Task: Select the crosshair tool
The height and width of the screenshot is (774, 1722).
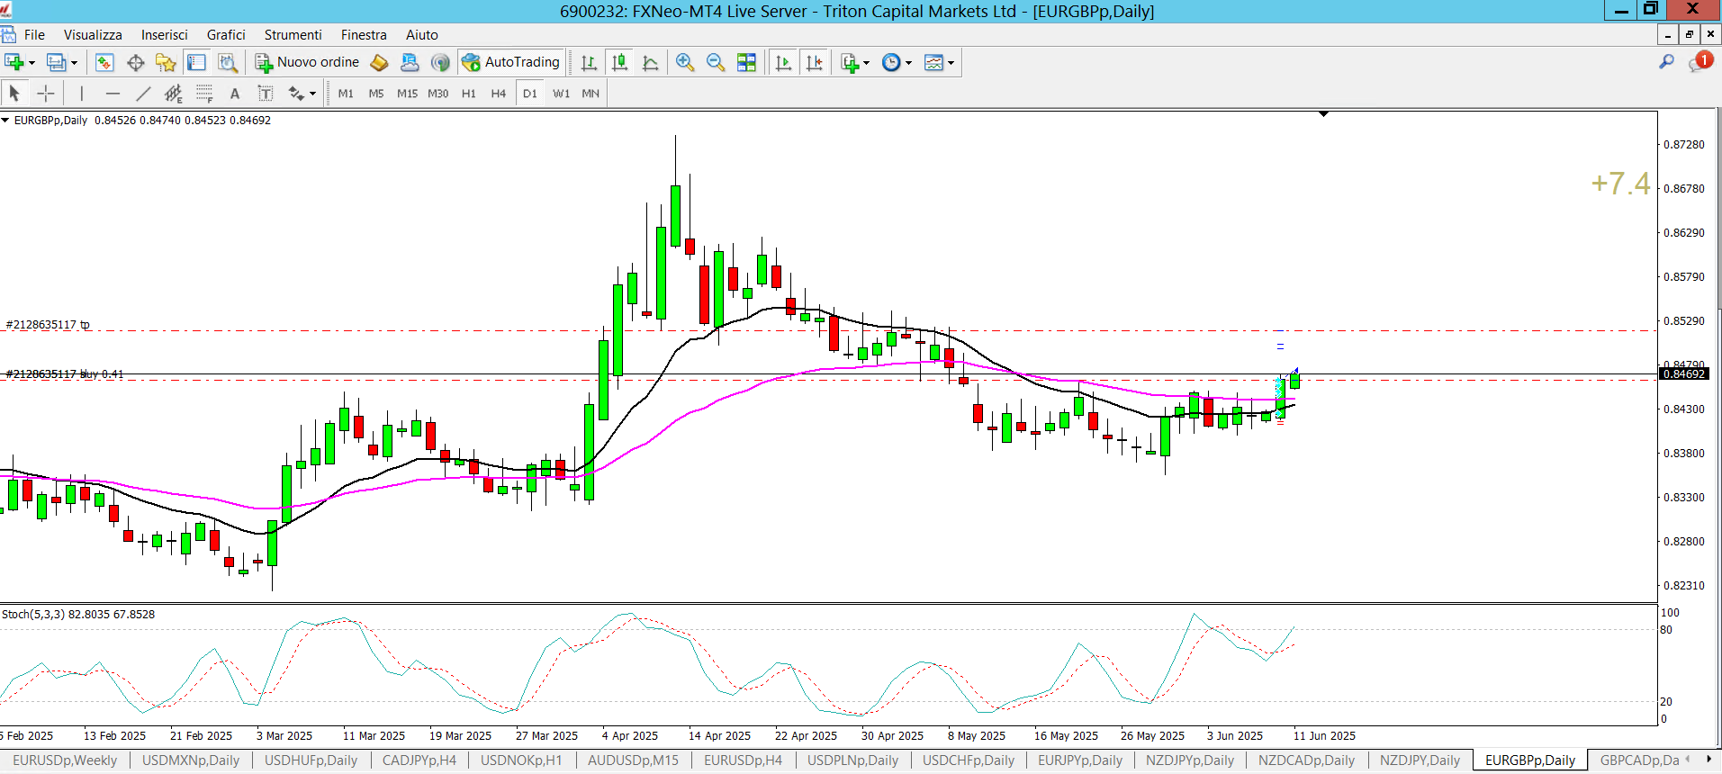Action: (45, 93)
